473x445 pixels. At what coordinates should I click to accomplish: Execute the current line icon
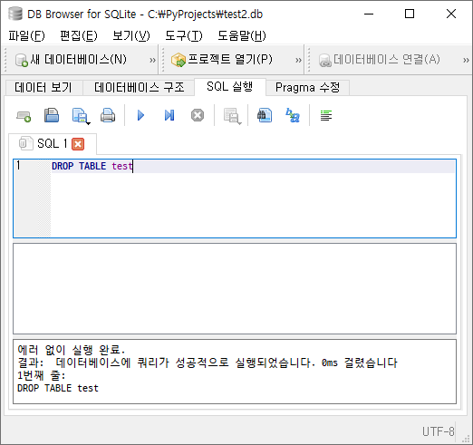click(x=169, y=115)
